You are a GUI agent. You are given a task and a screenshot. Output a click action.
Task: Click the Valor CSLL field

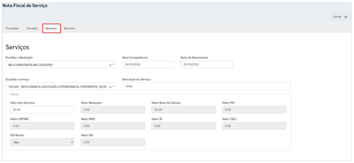[254, 126]
